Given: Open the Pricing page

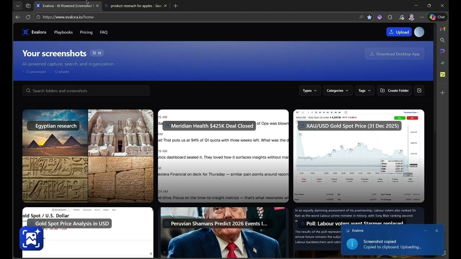Looking at the screenshot, I should pos(86,32).
